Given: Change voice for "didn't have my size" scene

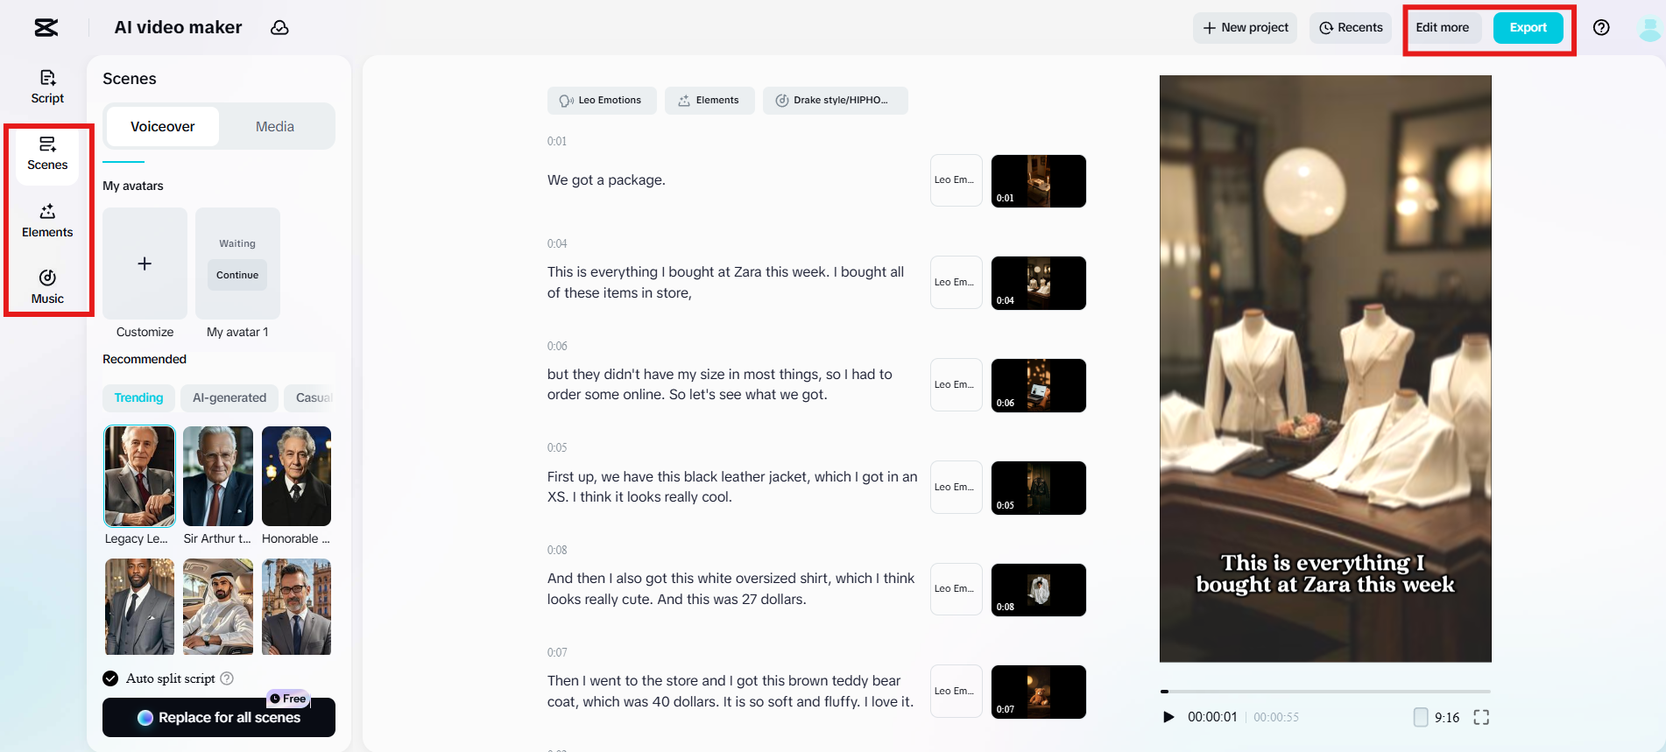Looking at the screenshot, I should point(957,384).
